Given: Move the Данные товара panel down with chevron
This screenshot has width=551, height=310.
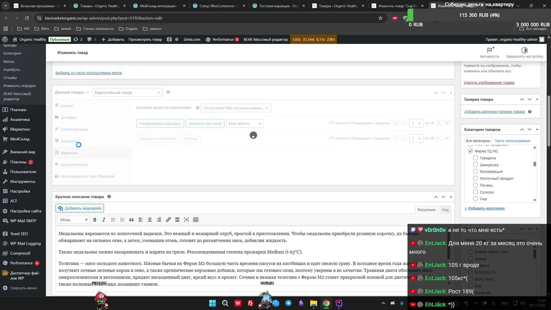Looking at the screenshot, I should pos(443,93).
